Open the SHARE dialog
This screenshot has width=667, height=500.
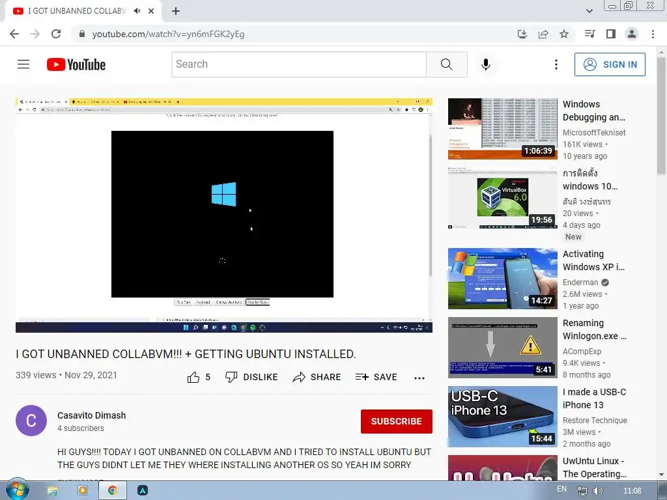coord(317,377)
